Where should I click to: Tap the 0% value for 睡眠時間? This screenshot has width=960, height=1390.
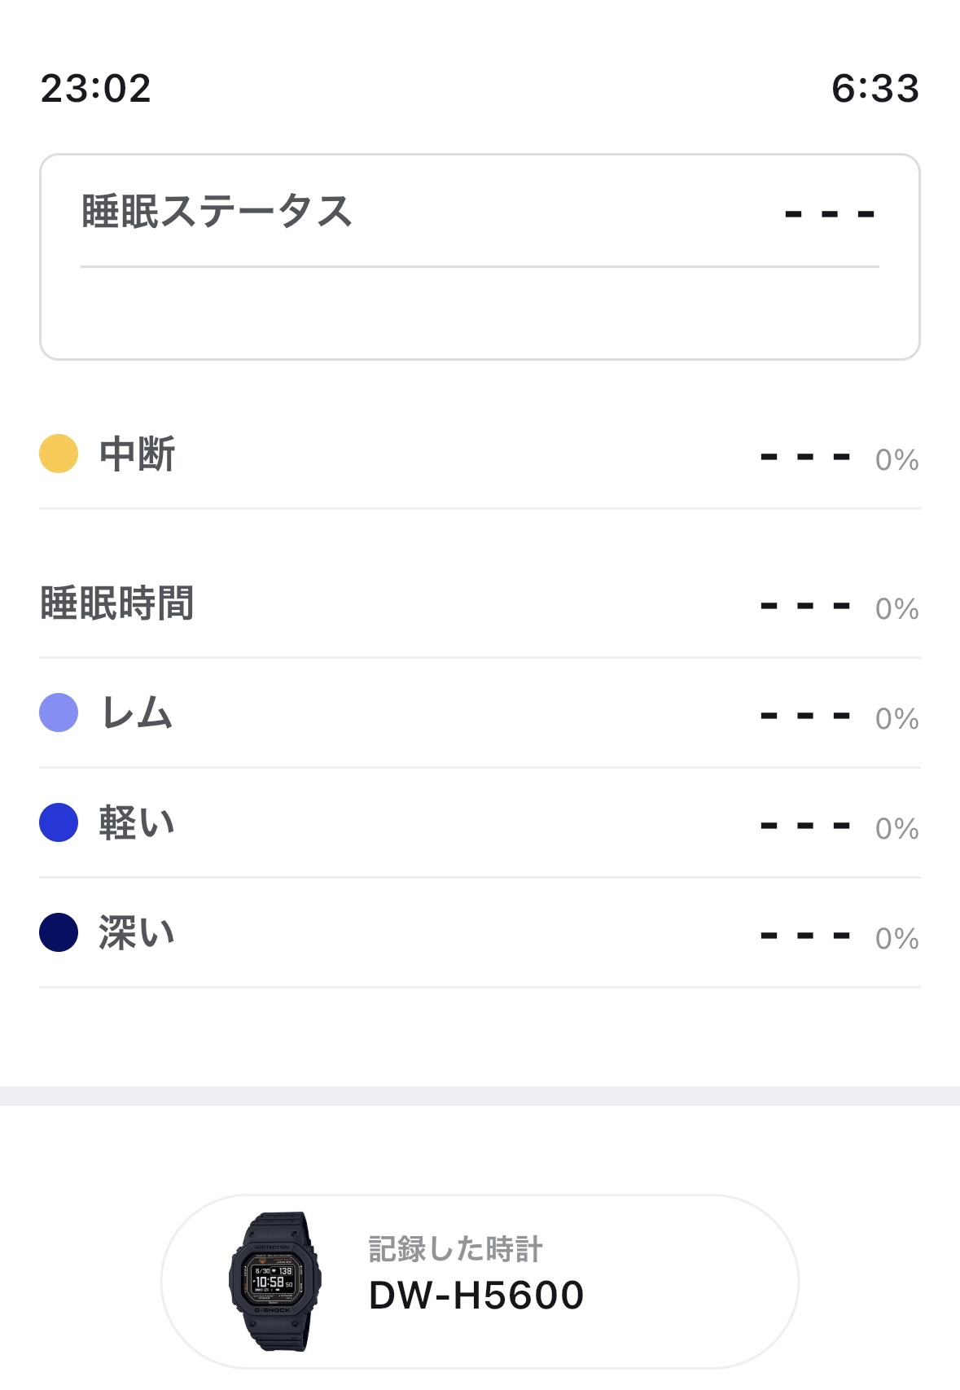pyautogui.click(x=897, y=609)
